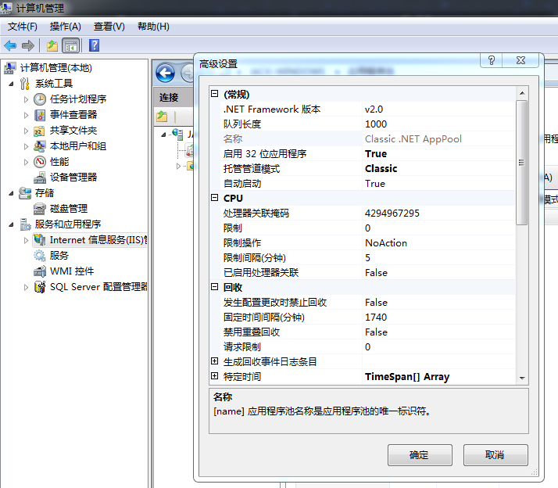This screenshot has width=558, height=488.
Task: Click the 取消 button
Action: pos(495,455)
